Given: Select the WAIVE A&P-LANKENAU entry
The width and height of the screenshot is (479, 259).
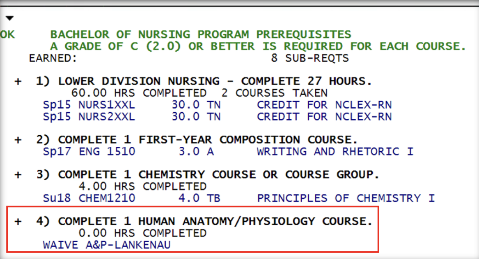Looking at the screenshot, I should point(106,245).
